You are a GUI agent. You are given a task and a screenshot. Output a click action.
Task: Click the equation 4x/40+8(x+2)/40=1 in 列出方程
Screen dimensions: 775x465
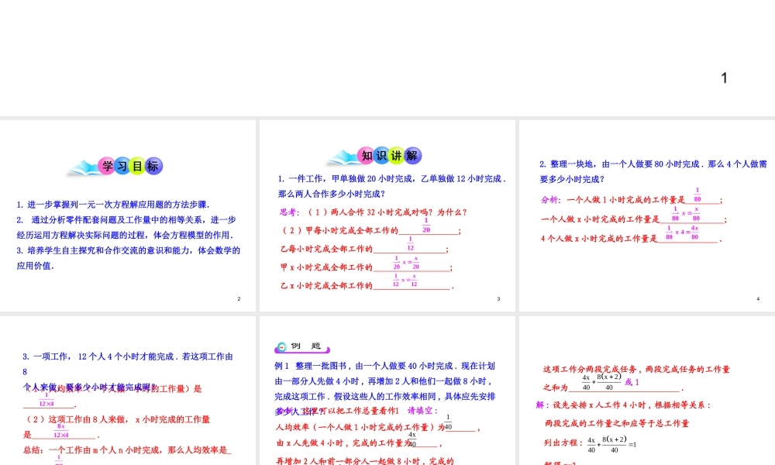pyautogui.click(x=611, y=444)
